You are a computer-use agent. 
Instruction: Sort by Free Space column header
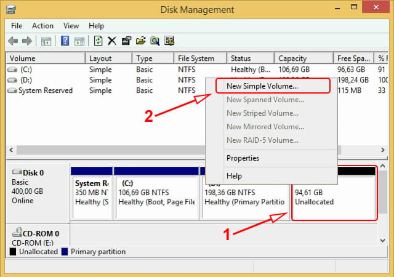click(x=354, y=58)
